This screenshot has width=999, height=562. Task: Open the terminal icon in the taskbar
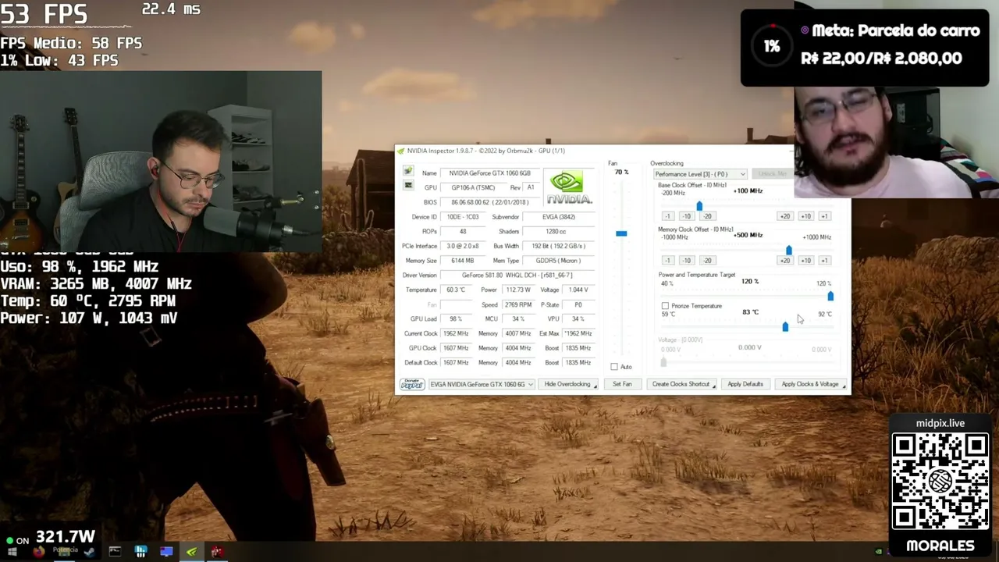115,553
